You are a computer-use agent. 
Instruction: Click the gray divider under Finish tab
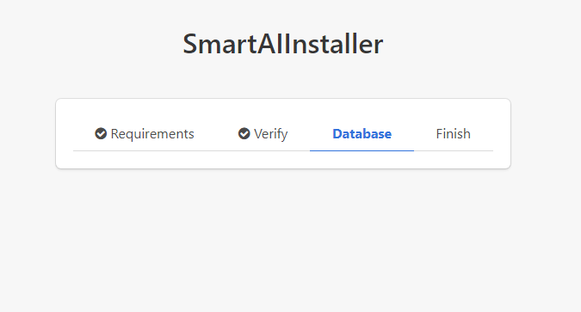coord(453,150)
